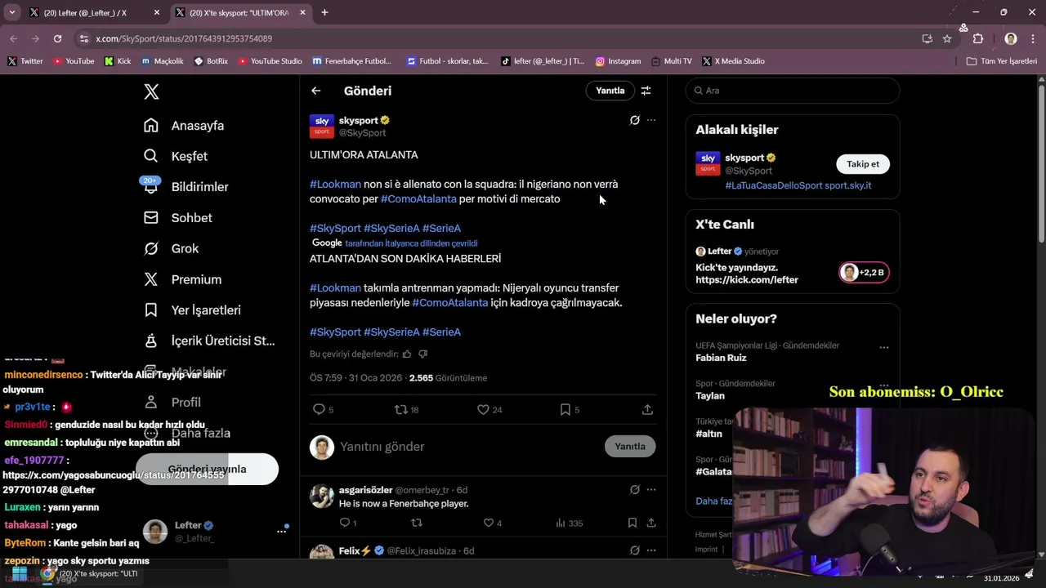Close the X'te skysport tab

[303, 12]
